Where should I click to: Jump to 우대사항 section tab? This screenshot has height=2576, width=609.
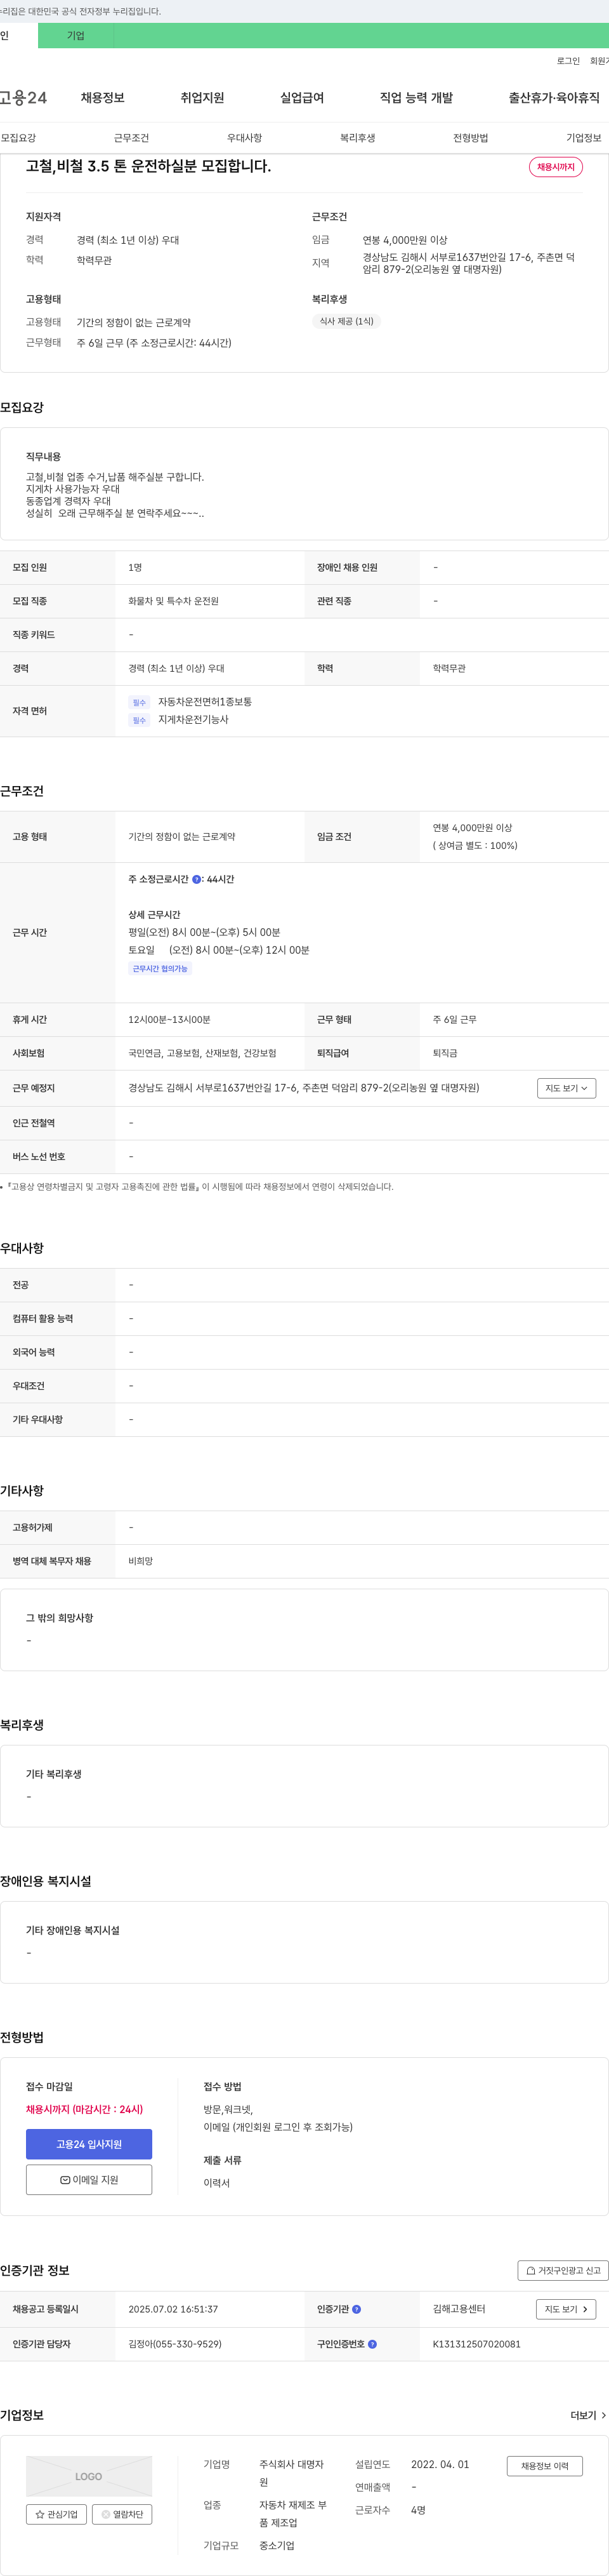[x=245, y=138]
